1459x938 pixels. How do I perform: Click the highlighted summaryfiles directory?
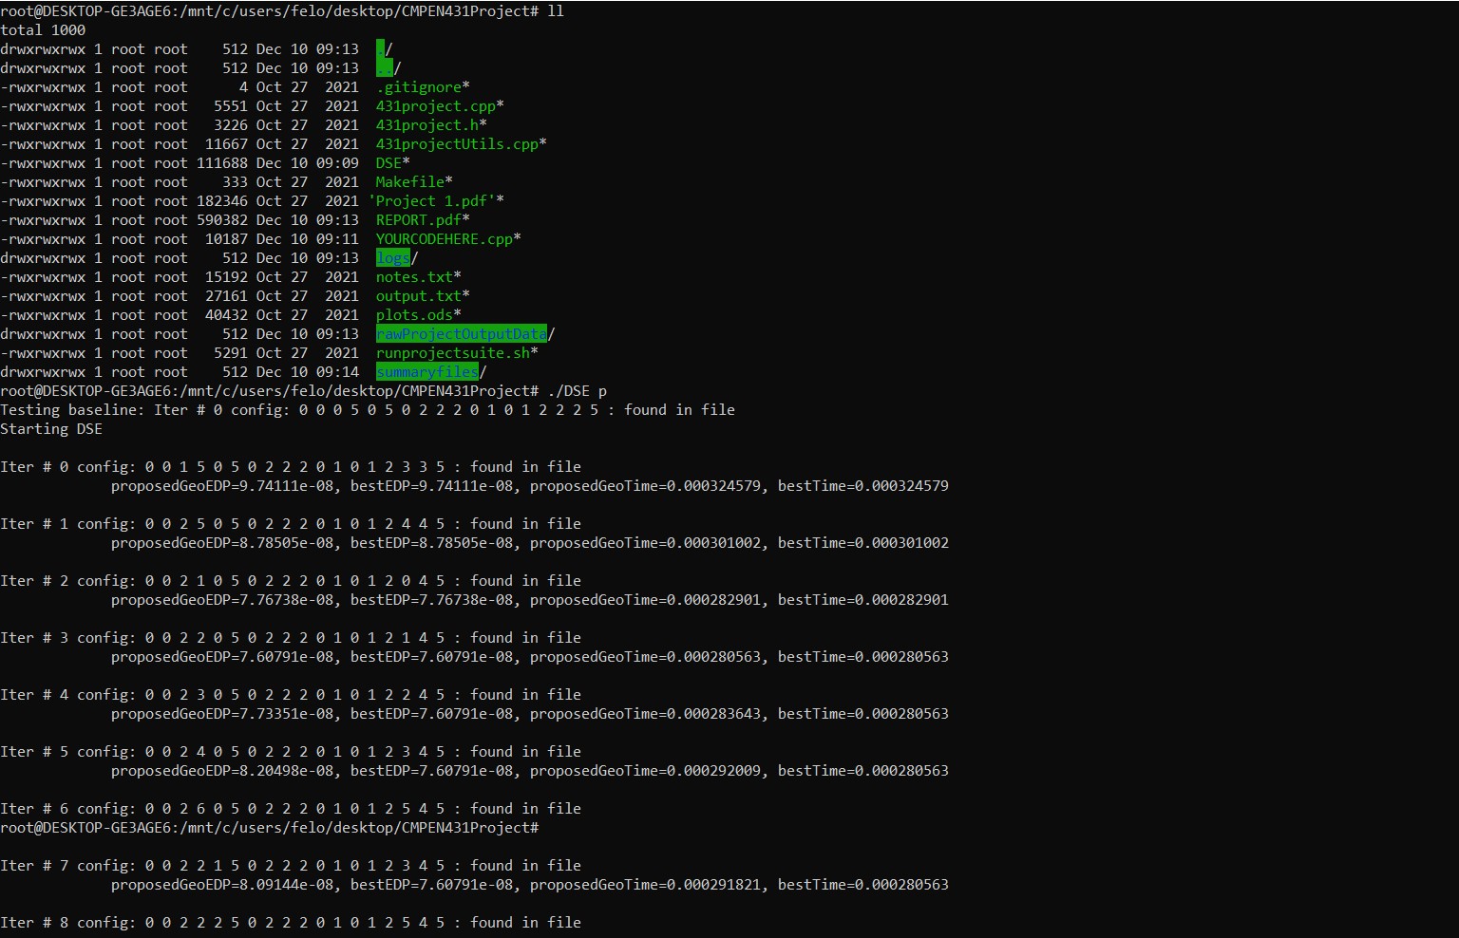point(426,372)
